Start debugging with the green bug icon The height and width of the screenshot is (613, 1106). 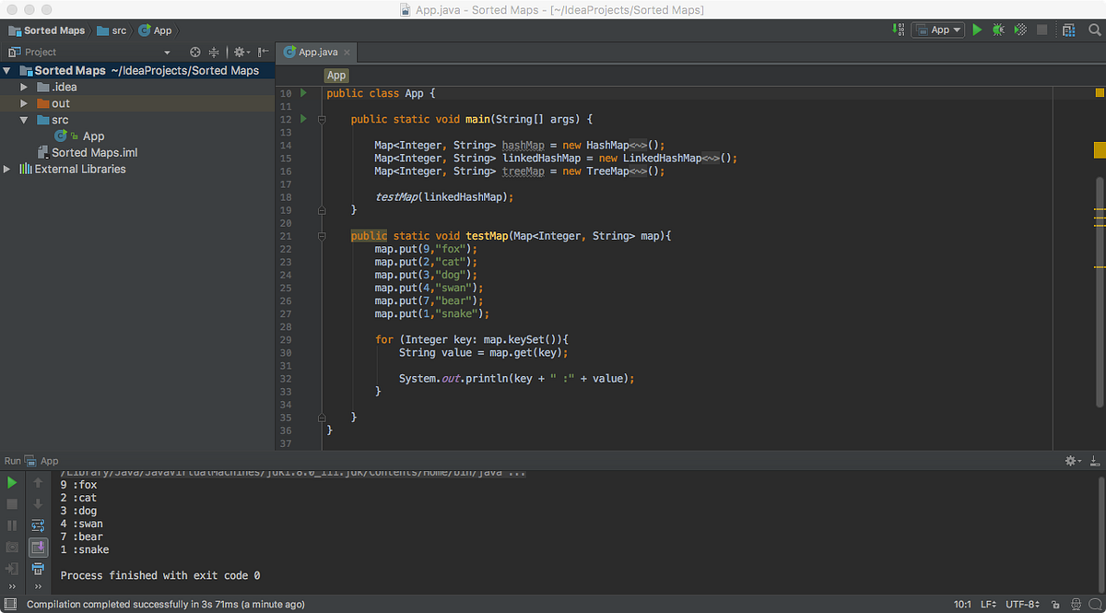click(x=998, y=30)
